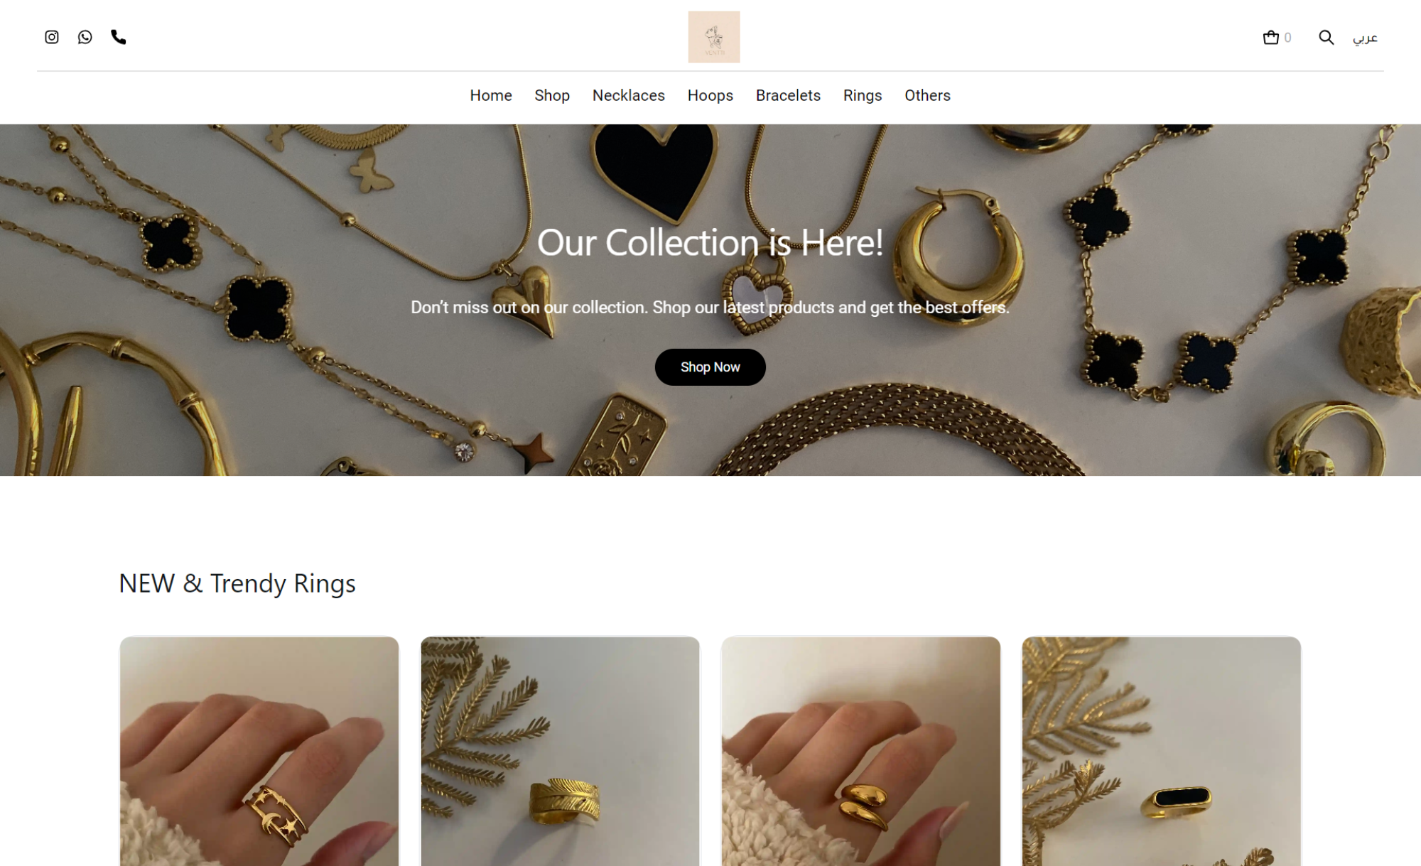Open the shopping bag cart icon

[1271, 38]
